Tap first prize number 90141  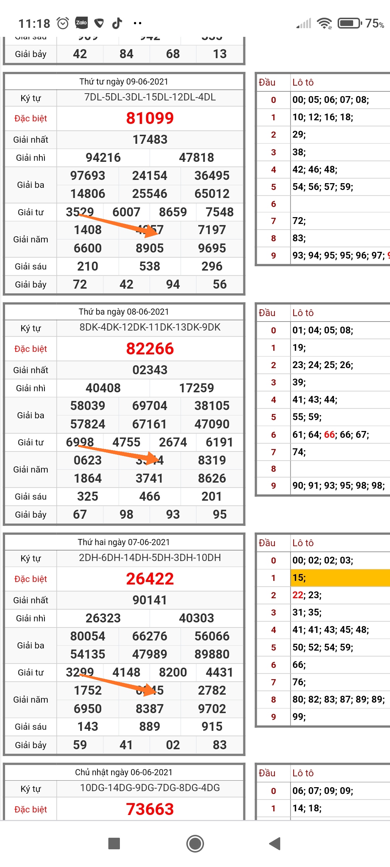tap(150, 600)
